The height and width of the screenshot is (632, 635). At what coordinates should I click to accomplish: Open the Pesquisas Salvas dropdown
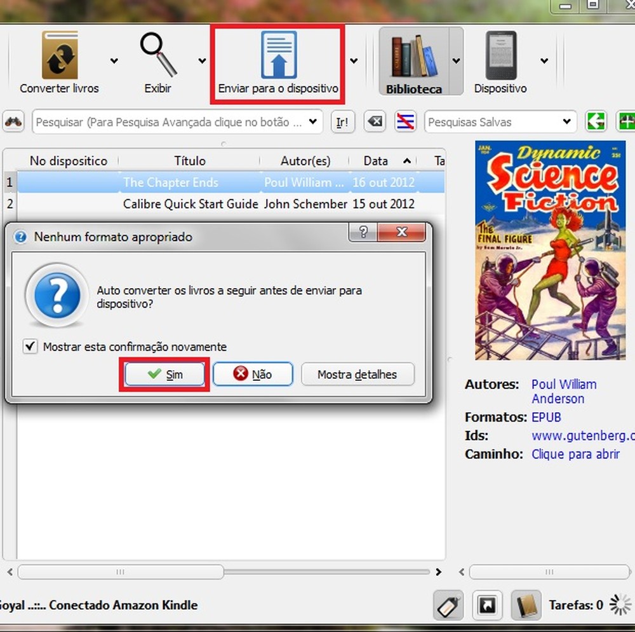[x=500, y=121]
